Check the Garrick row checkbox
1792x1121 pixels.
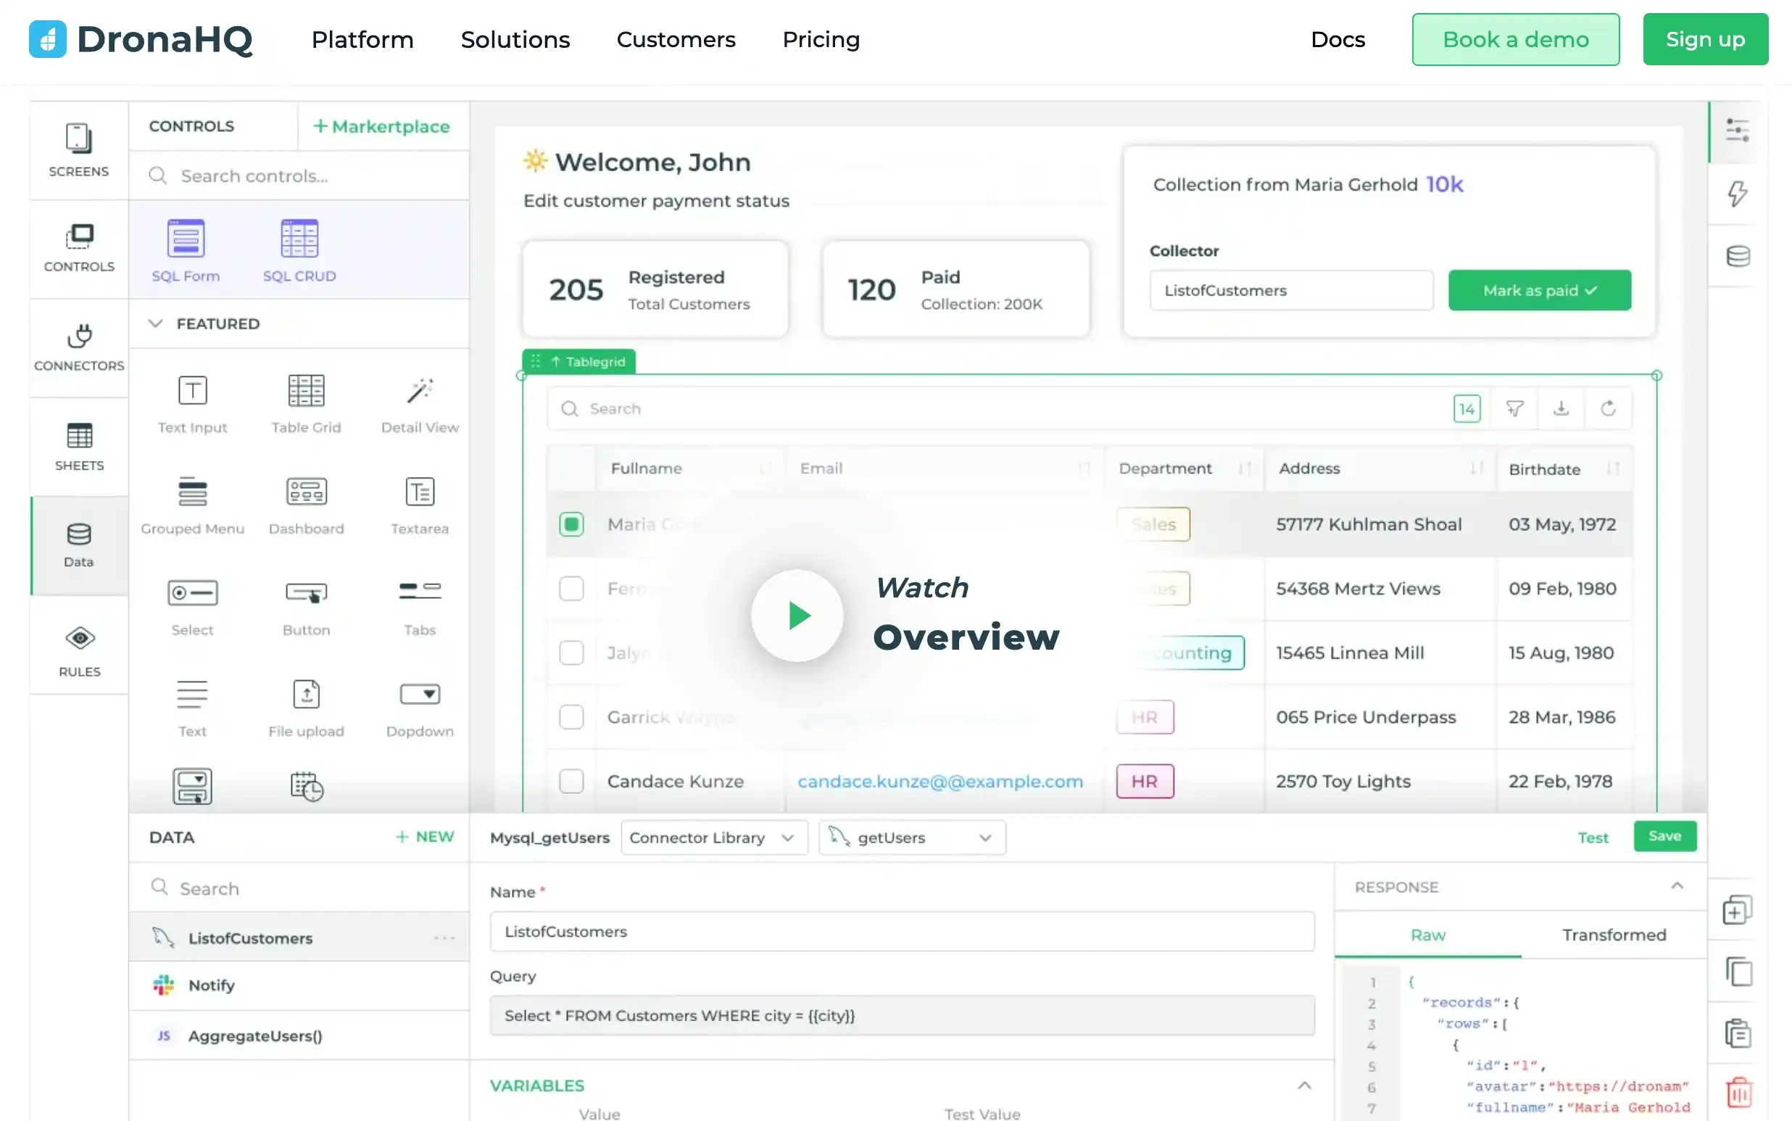pos(571,717)
